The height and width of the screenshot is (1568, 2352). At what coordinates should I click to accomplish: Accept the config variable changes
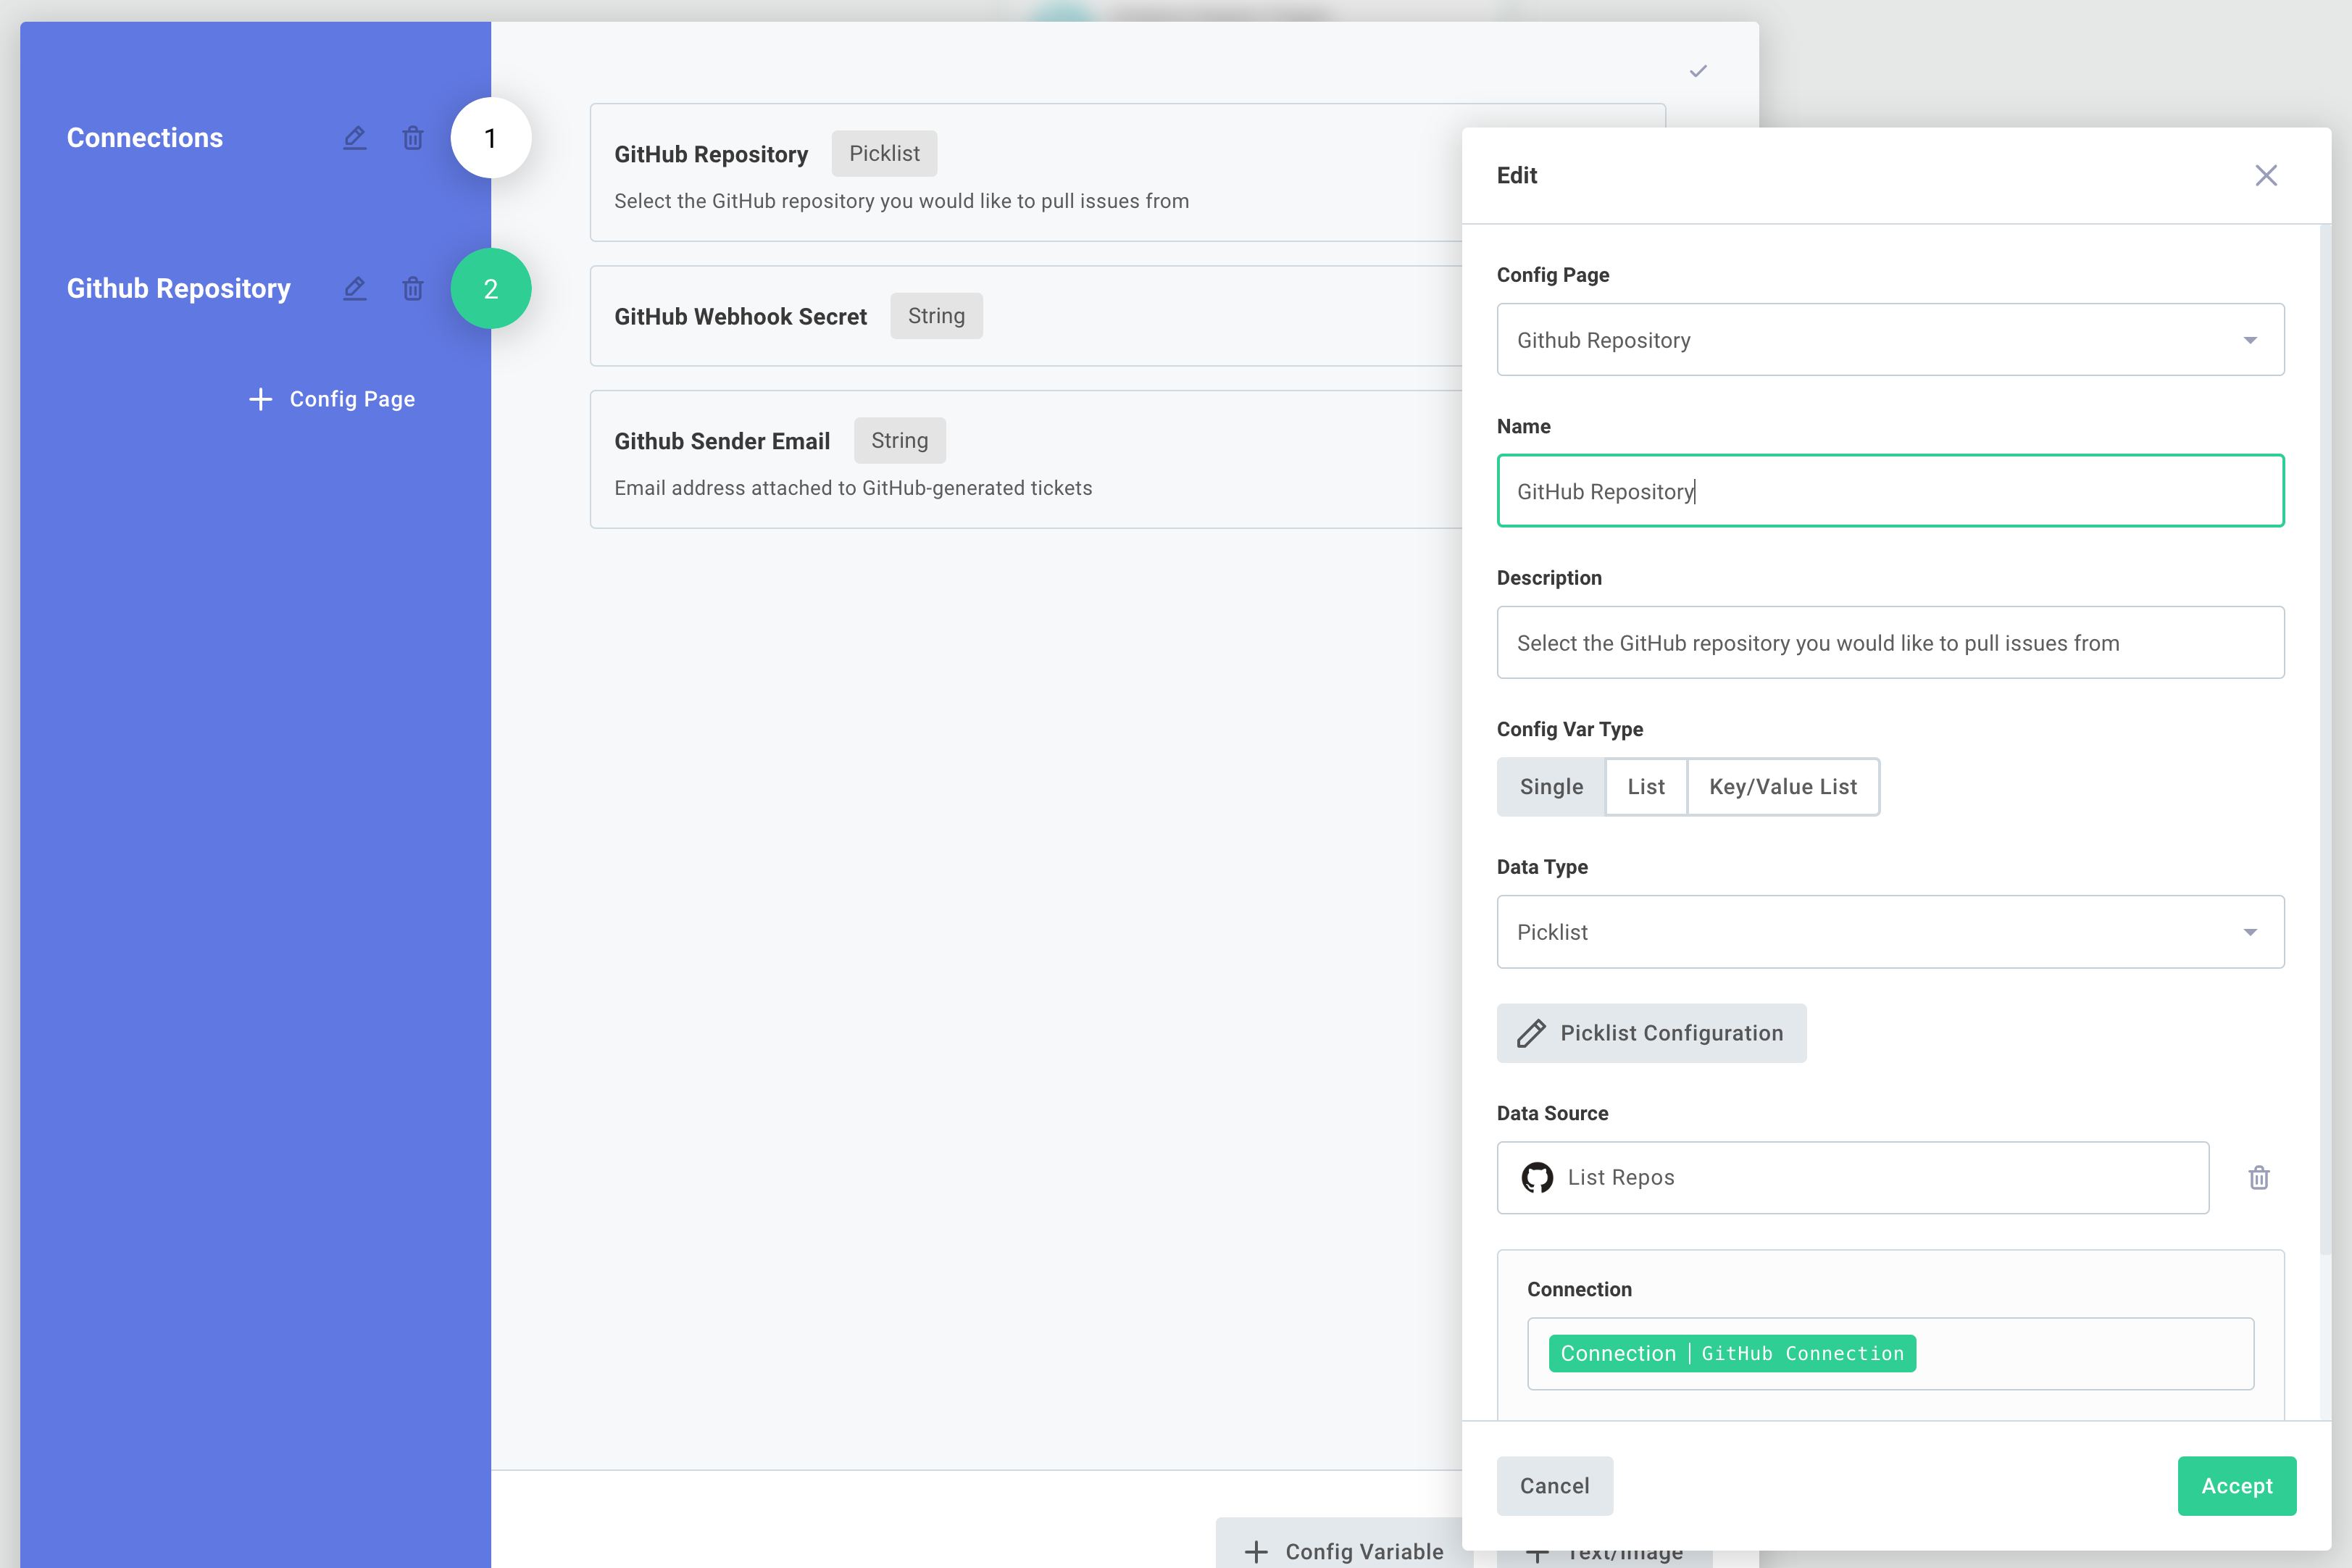(2237, 1486)
